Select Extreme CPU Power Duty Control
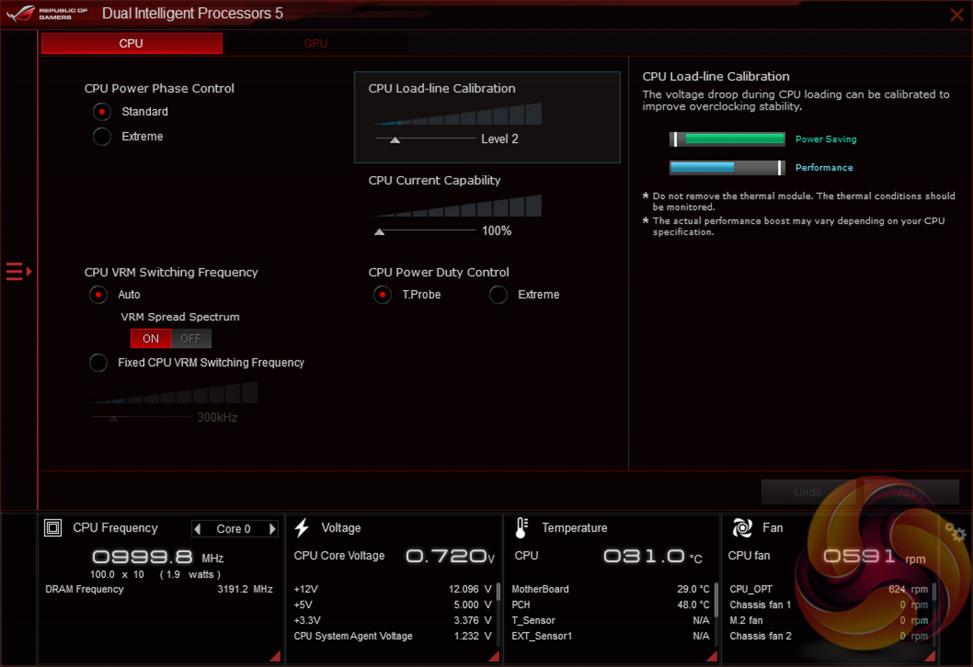Viewport: 973px width, 667px height. 498,295
